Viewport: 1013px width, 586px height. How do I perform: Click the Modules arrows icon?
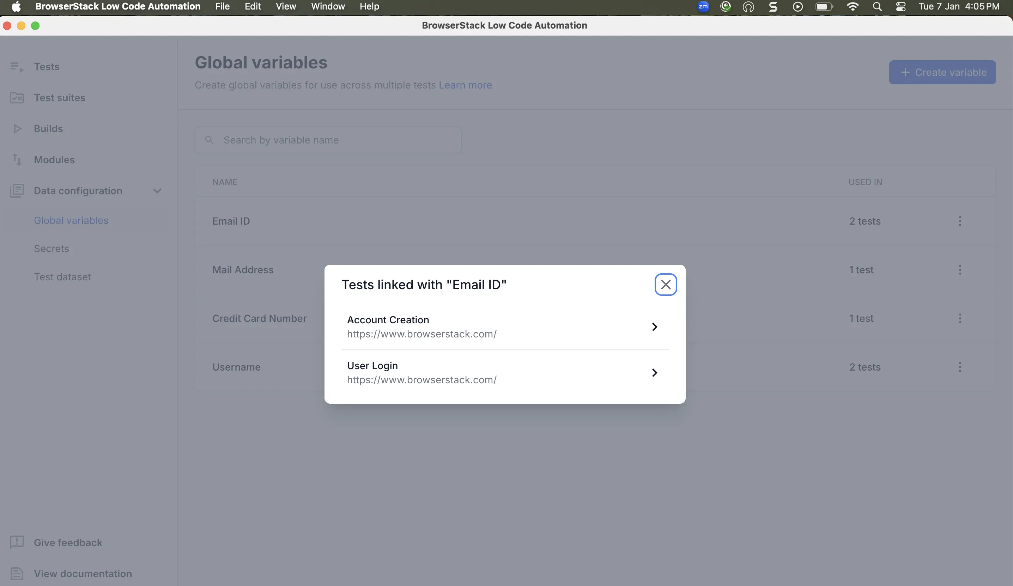[17, 160]
